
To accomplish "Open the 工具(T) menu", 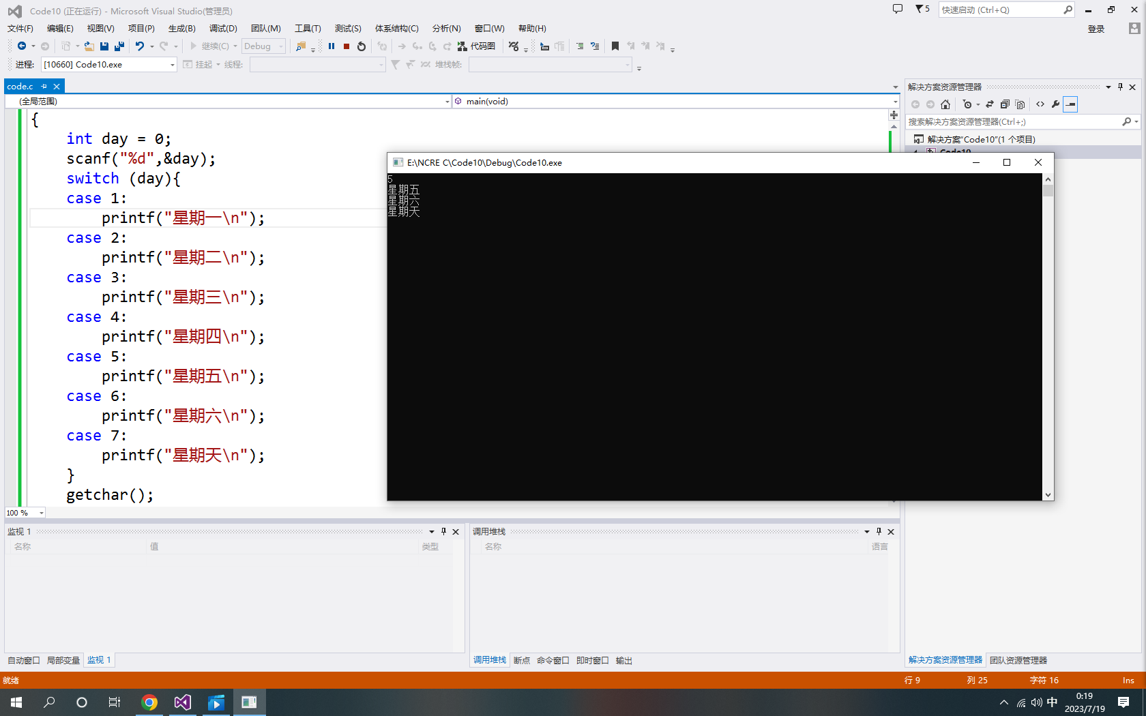I will click(x=308, y=28).
